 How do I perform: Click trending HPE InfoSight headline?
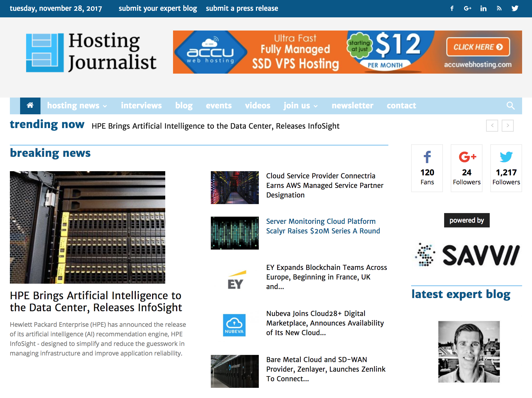pos(215,126)
